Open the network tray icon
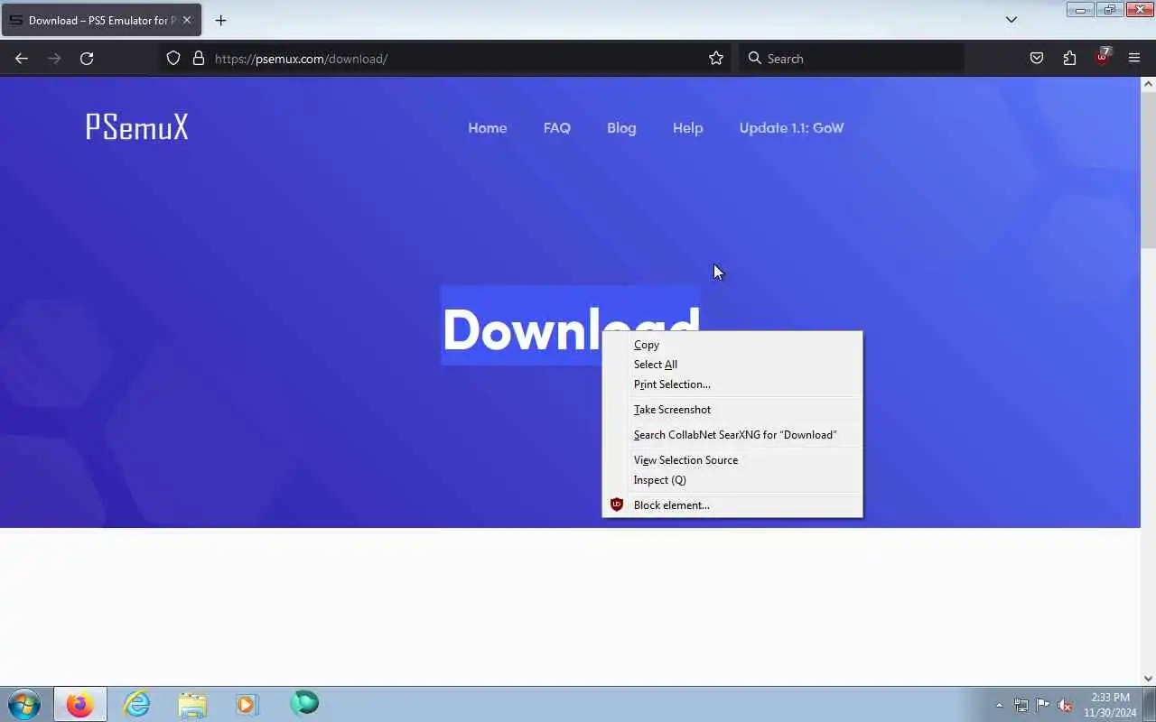This screenshot has width=1156, height=722. tap(1021, 706)
